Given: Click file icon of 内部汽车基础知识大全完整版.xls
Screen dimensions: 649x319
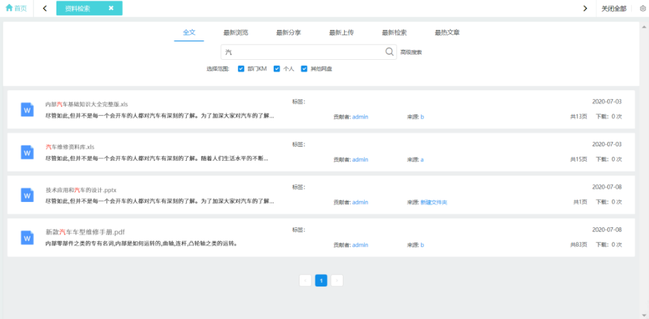Looking at the screenshot, I should (x=27, y=110).
